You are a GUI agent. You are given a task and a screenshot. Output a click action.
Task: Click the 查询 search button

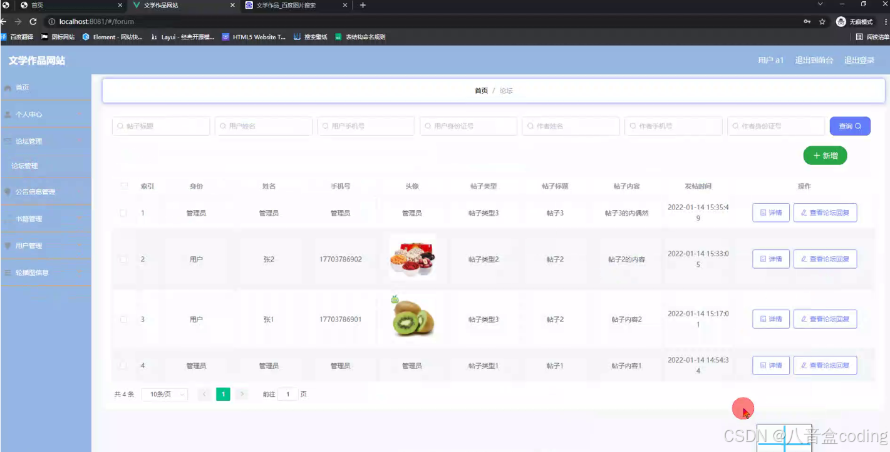(850, 126)
